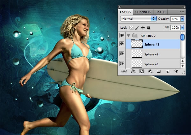Image resolution: width=191 pixels, height=135 pixels.
Task: Click the layers list scroll up arrow
Action: [182, 61]
